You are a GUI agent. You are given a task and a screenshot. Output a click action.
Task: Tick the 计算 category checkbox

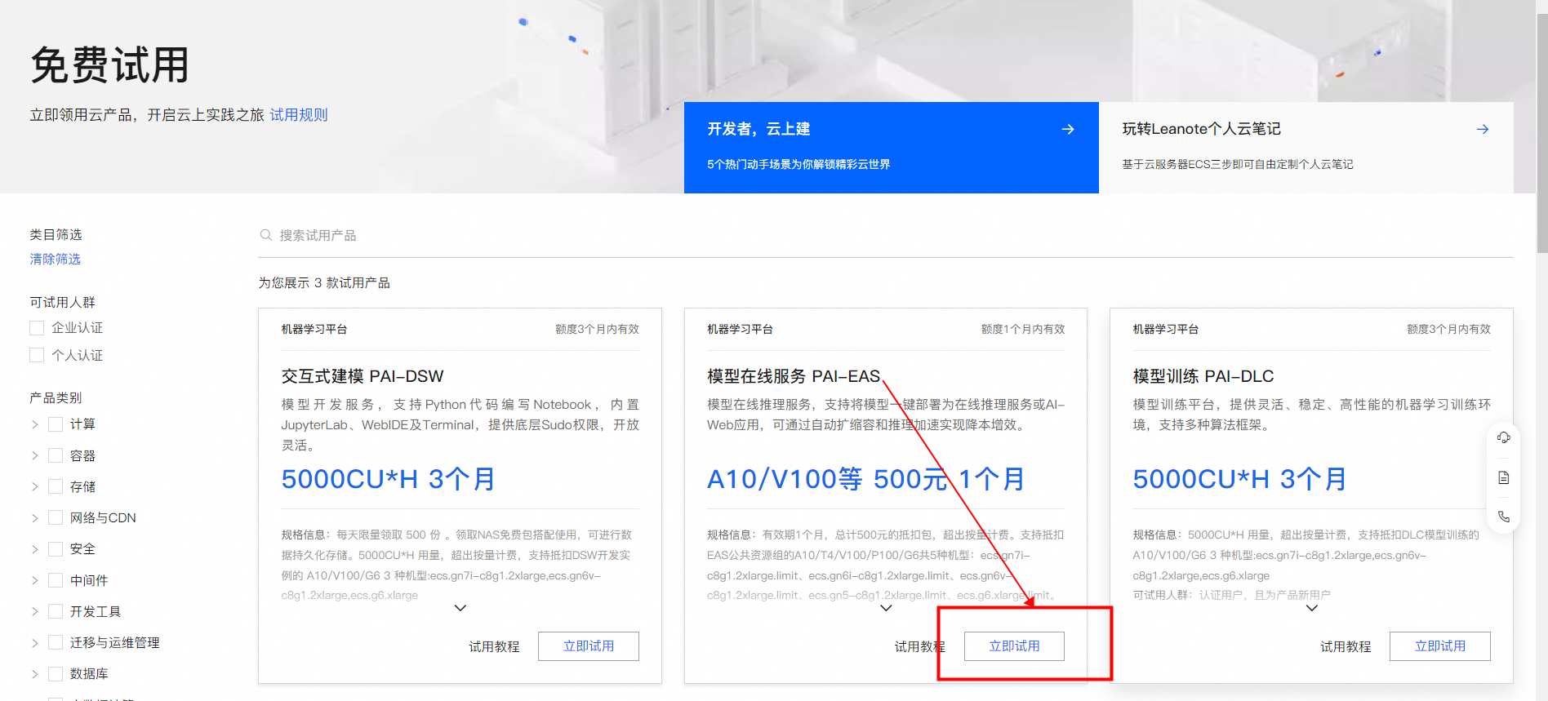56,424
